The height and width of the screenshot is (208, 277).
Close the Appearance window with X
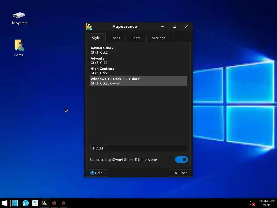tap(187, 26)
